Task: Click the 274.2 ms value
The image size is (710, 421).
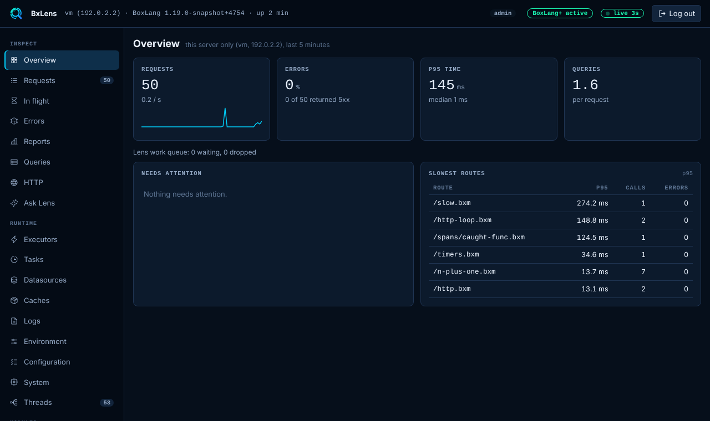Action: [592, 203]
